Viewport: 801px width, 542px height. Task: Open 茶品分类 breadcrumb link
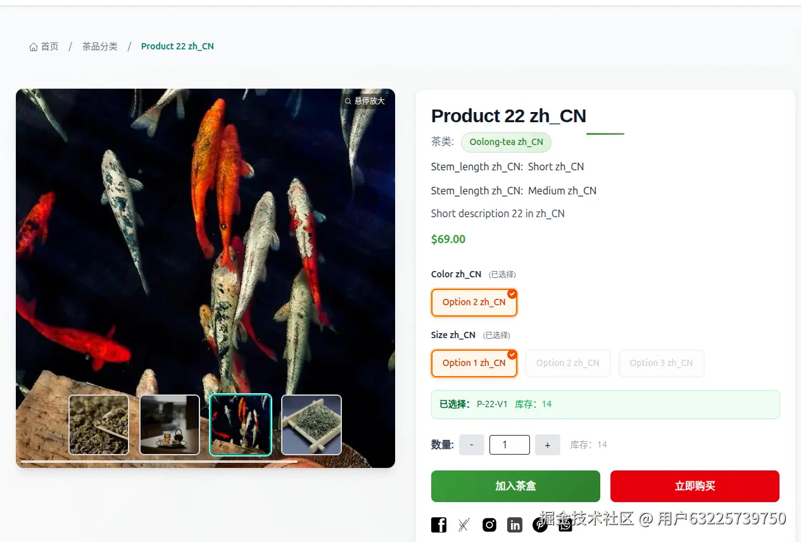100,47
